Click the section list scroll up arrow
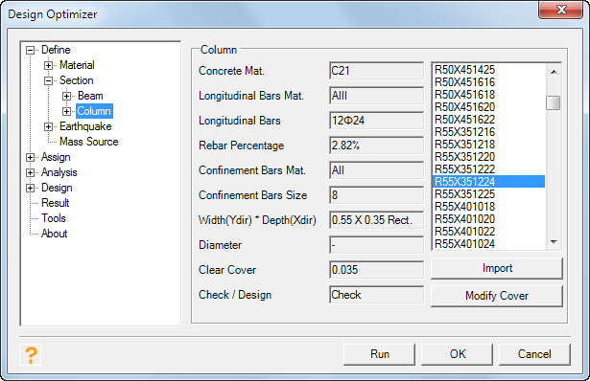The image size is (590, 381). click(554, 72)
